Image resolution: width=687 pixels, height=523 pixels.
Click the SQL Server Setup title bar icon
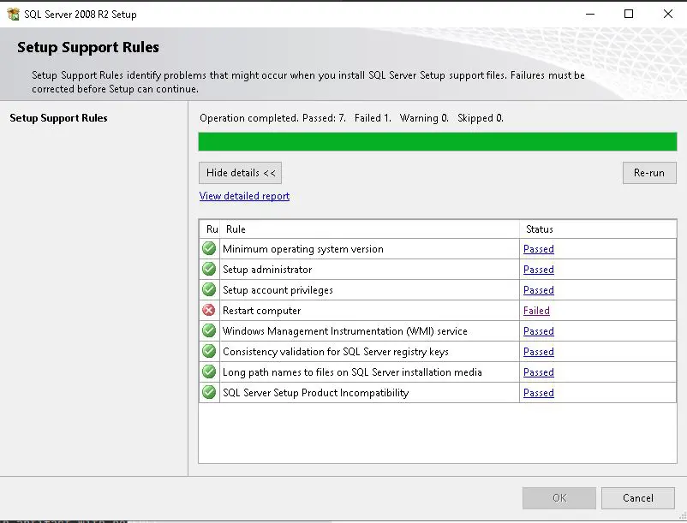click(13, 14)
